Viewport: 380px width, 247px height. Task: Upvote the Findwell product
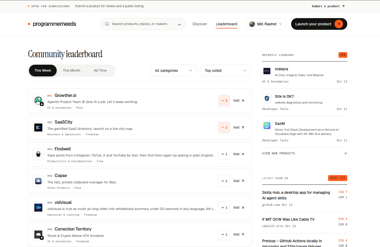pyautogui.click(x=224, y=154)
